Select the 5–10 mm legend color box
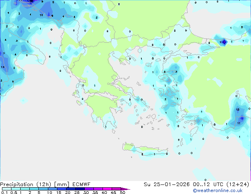The image size is (251, 194). [x=44, y=189]
